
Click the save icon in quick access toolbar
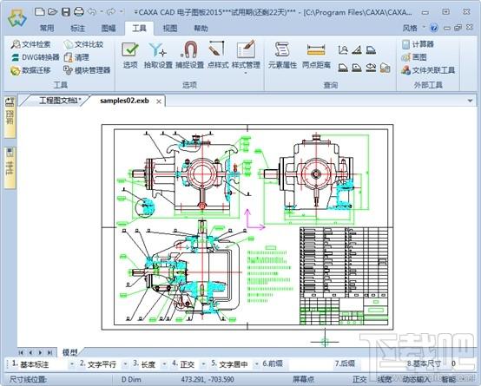tap(66, 12)
